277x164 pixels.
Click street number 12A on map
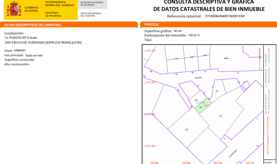point(192,57)
